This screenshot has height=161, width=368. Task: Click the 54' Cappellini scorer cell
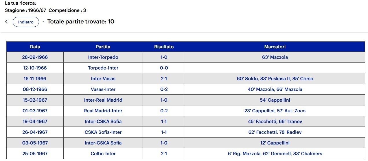(275, 100)
